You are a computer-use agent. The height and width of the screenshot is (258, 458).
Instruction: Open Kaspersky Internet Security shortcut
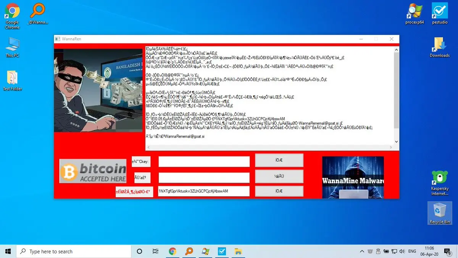(440, 183)
